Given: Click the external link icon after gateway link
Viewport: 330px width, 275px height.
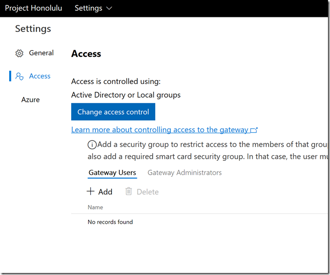Looking at the screenshot, I should tap(254, 130).
